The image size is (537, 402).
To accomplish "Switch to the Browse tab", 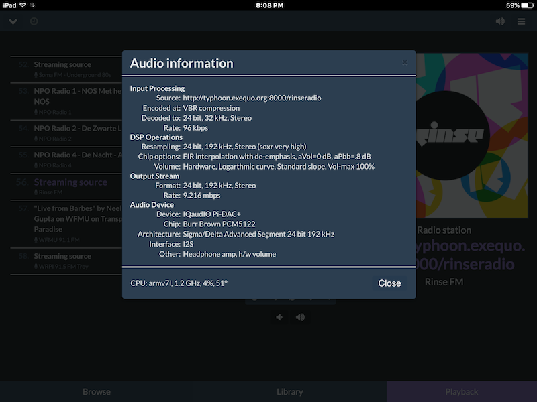I will tap(97, 392).
